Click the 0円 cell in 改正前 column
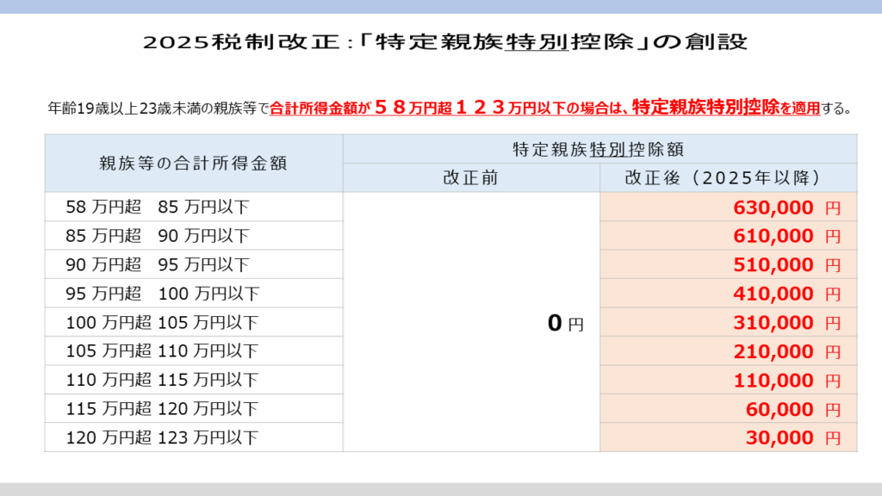882x496 pixels. click(x=565, y=324)
